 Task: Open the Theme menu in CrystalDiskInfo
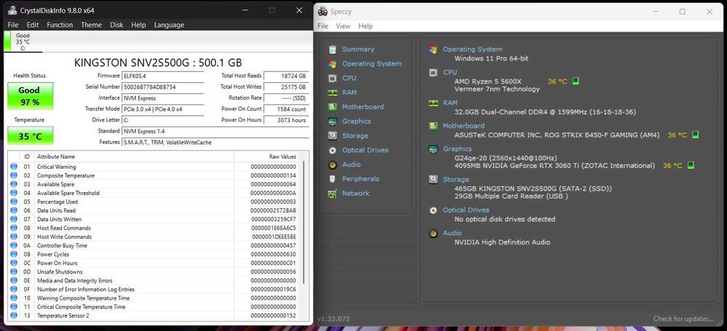coord(92,25)
